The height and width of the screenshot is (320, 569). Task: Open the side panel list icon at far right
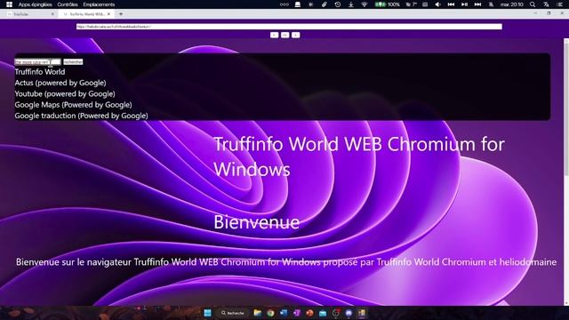coord(559,4)
